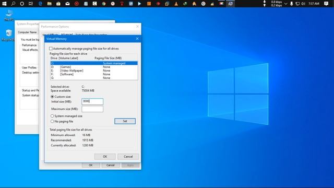Viewport: 334px width, 188px height.
Task: Click the Set button
Action: click(125, 121)
